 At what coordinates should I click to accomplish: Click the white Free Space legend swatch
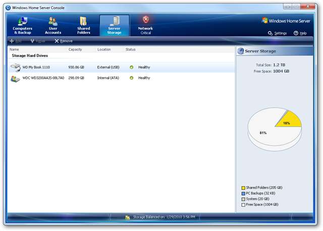pyautogui.click(x=243, y=205)
